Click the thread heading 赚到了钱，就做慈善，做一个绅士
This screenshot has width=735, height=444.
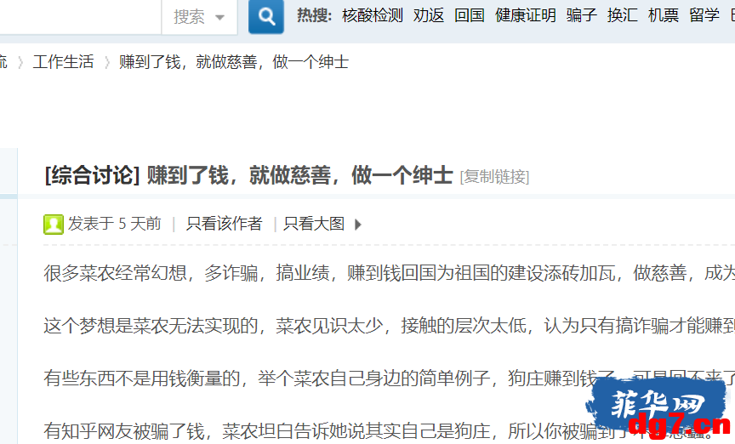pyautogui.click(x=300, y=176)
